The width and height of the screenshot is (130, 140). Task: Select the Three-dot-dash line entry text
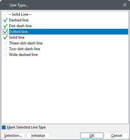click(x=26, y=43)
